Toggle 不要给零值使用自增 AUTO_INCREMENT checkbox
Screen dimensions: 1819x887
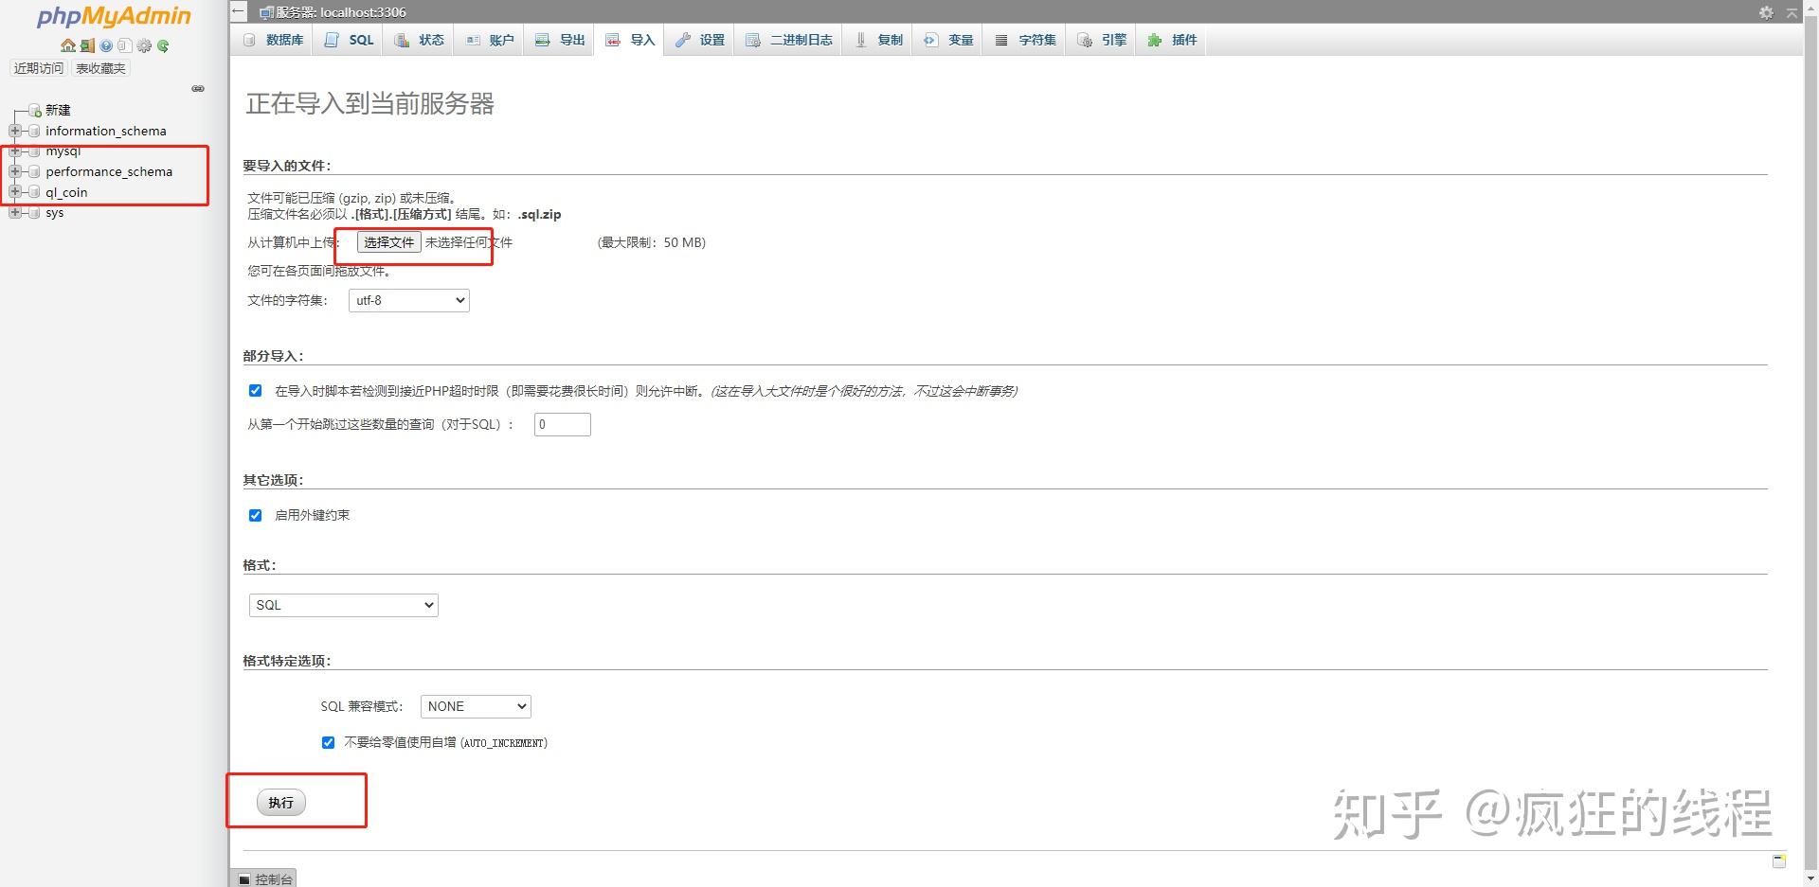click(x=328, y=743)
